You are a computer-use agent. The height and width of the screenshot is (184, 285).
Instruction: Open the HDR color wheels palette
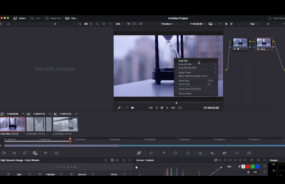(35, 153)
